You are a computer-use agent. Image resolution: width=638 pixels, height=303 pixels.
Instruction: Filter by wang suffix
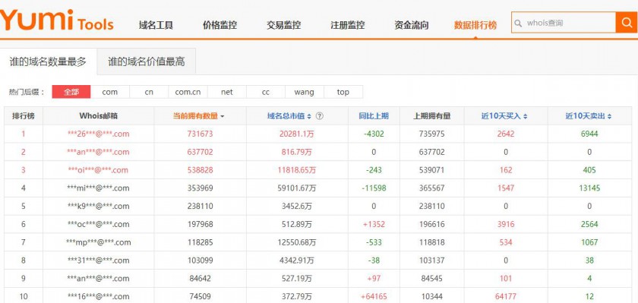point(305,92)
